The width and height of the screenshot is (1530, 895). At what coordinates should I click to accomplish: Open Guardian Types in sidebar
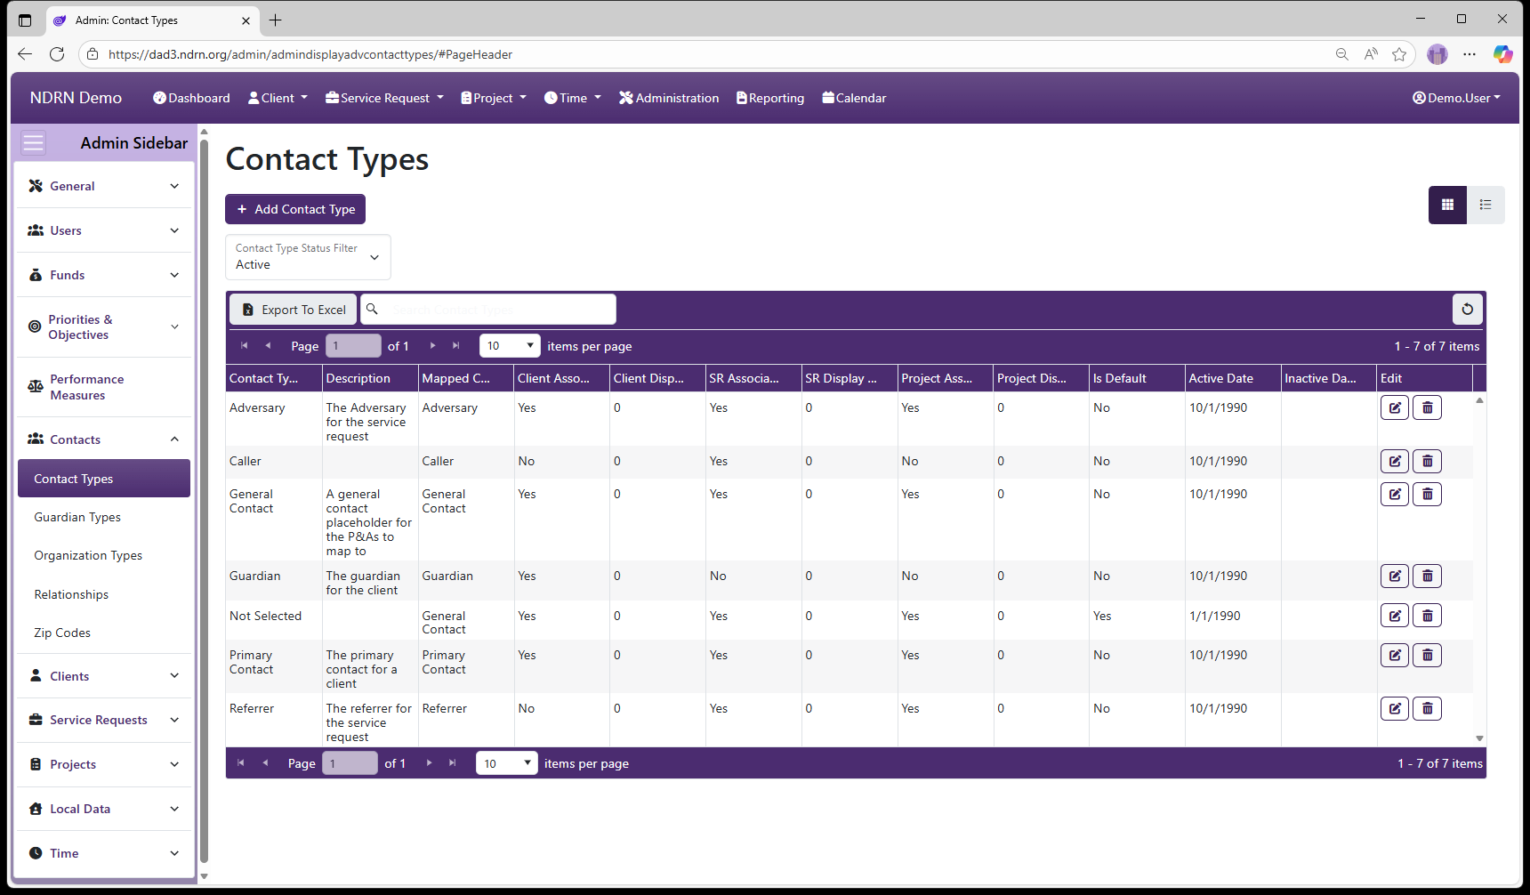click(77, 517)
